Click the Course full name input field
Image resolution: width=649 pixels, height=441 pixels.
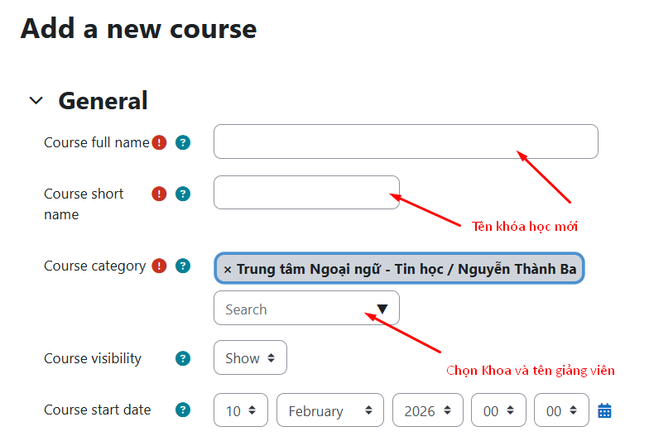click(405, 141)
